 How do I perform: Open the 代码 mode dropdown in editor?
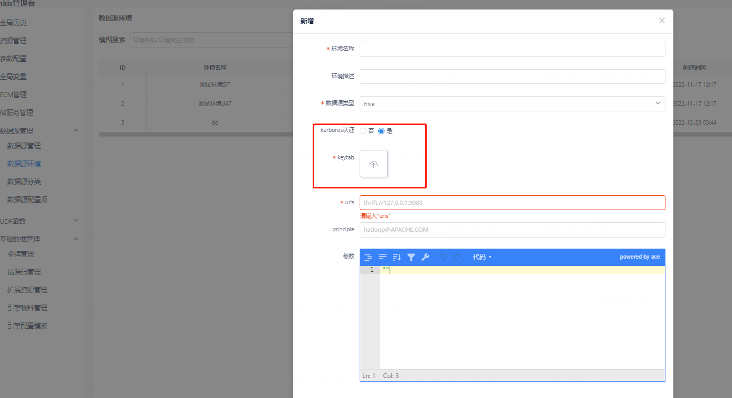(482, 257)
